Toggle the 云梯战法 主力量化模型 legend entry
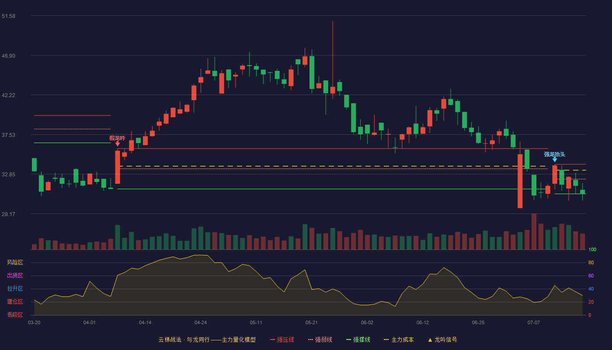This screenshot has width=612, height=350. (x=207, y=339)
